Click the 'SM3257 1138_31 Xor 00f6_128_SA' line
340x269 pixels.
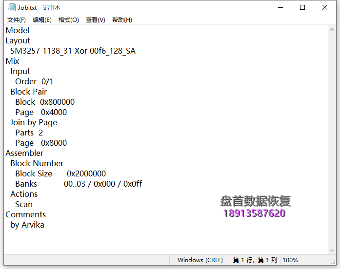pos(73,51)
